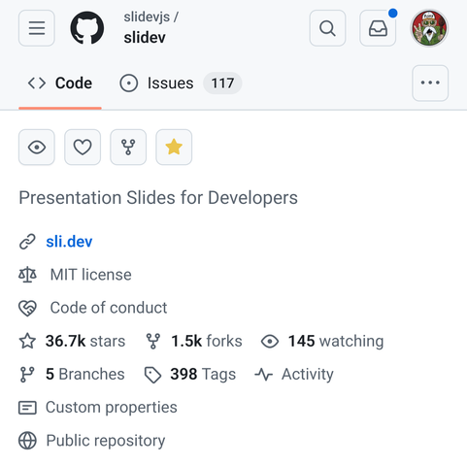This screenshot has height=465, width=467.
Task: Open the search magnifier button
Action: [x=327, y=28]
